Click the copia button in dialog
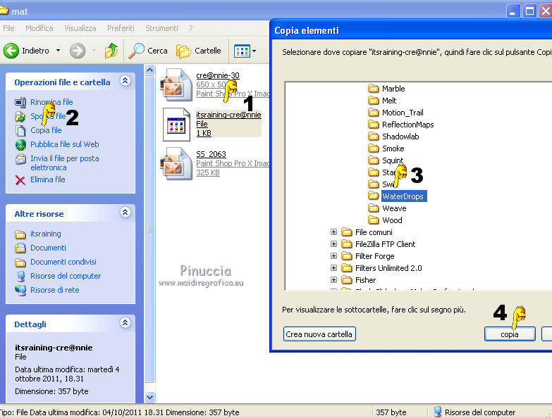Image resolution: width=552 pixels, height=418 pixels. tap(510, 334)
